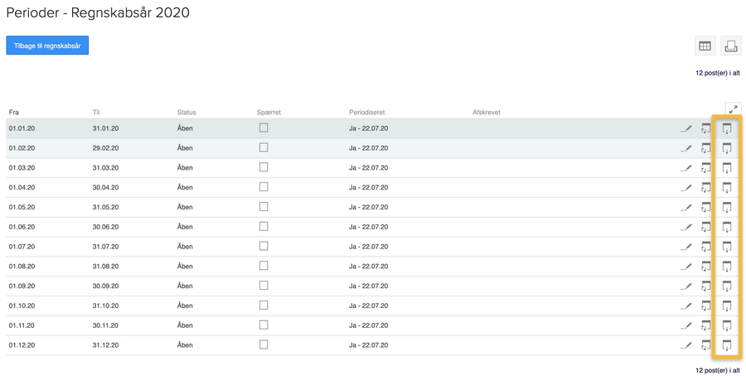746x380 pixels.
Task: Edit the period ending 31.10.20
Action: 686,305
